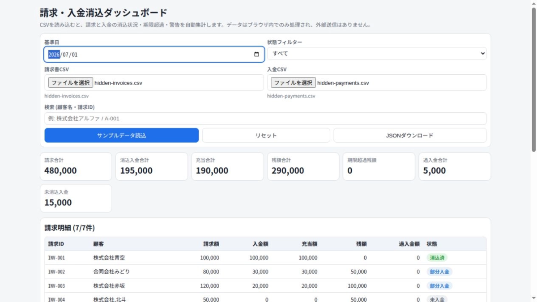Click the リセット button
Screen dimensions: 537x302
[x=266, y=136]
